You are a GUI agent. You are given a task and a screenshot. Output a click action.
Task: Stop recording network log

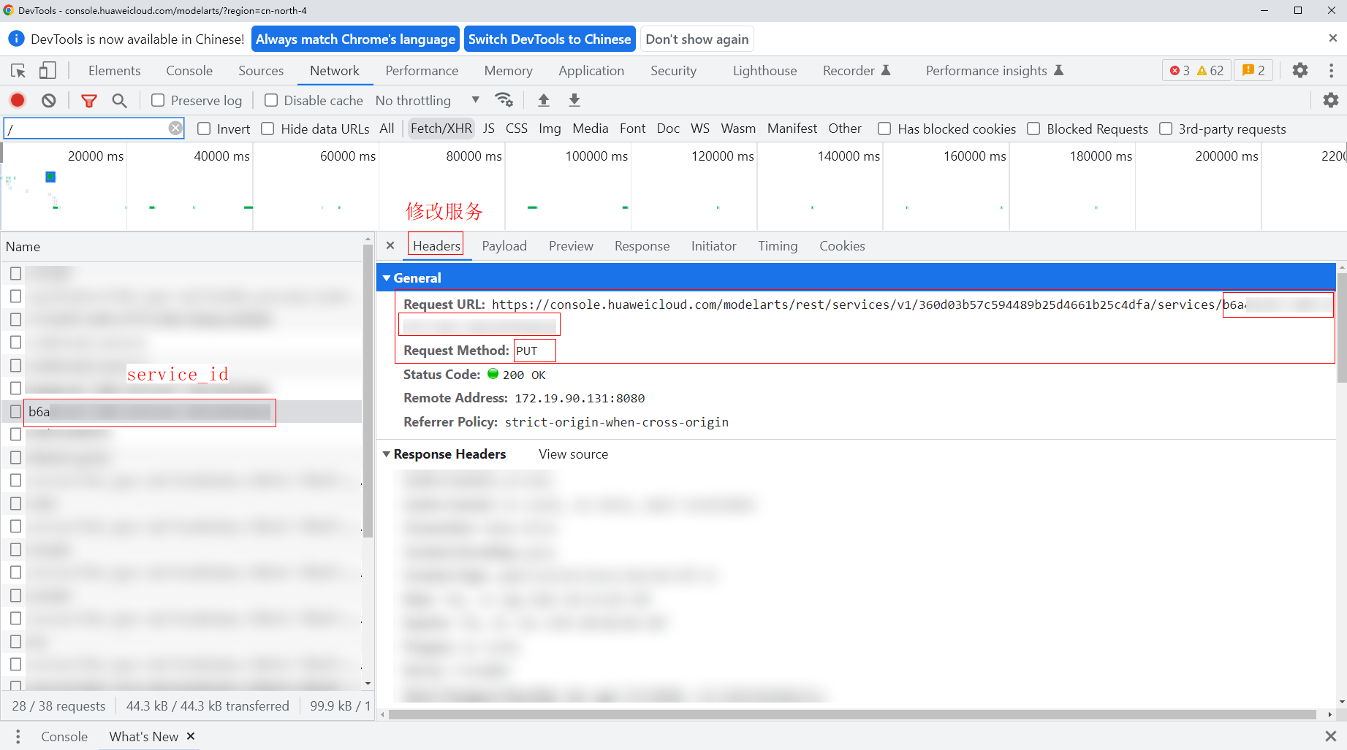(18, 100)
